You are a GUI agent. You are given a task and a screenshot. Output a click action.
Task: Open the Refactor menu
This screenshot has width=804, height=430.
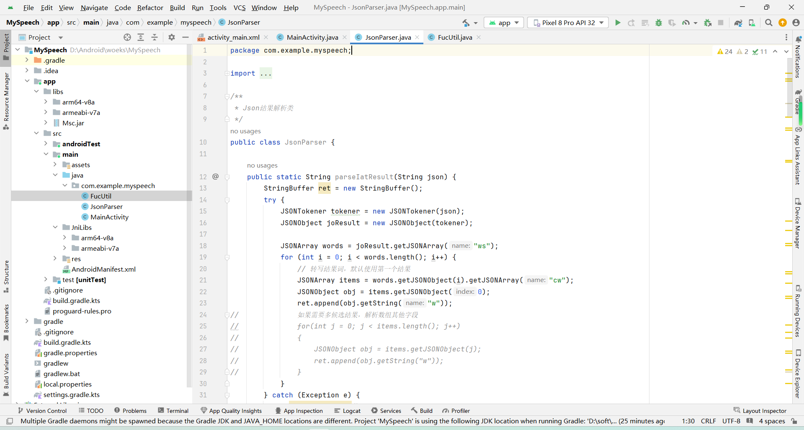coord(150,8)
